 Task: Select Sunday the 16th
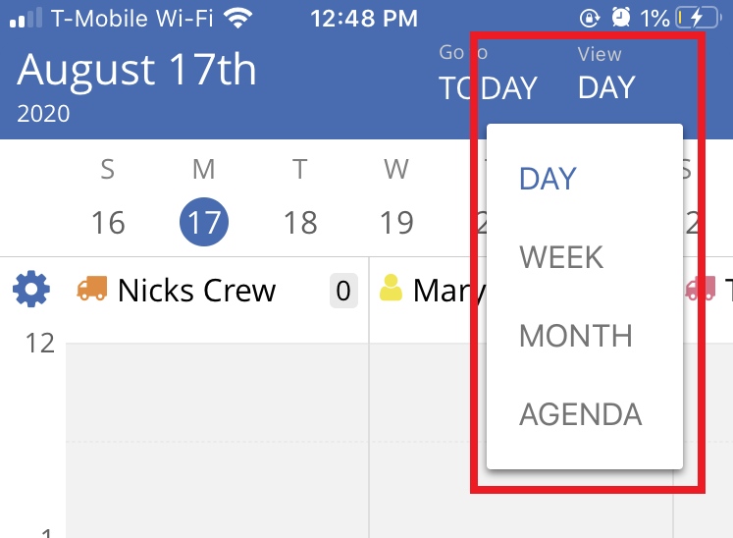pos(108,223)
